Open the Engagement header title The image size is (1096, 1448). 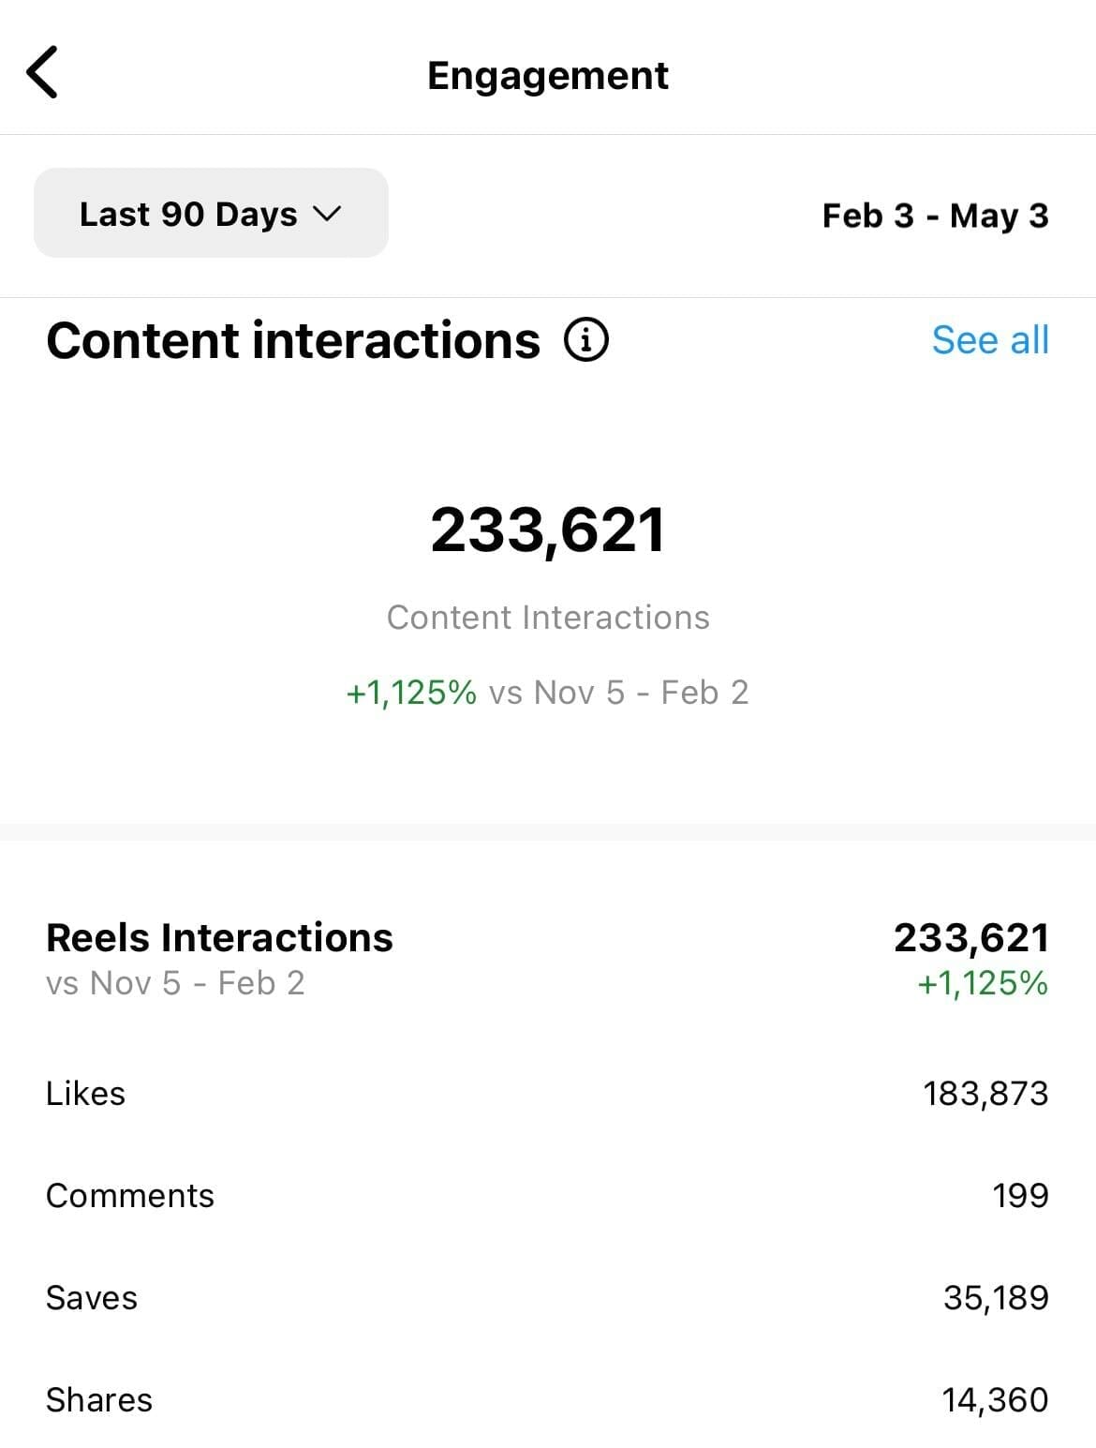(548, 75)
